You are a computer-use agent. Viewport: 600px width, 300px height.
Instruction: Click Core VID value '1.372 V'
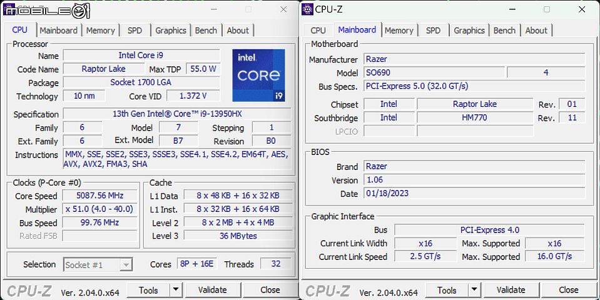click(193, 96)
